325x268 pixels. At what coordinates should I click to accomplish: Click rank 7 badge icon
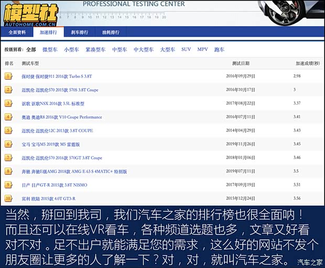[8, 158]
